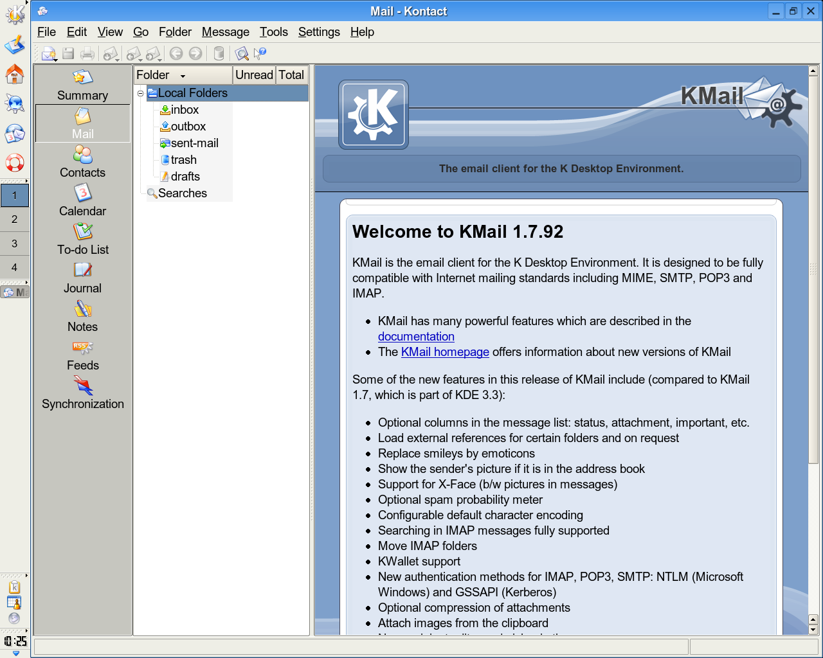Click the Mail taskbar button in panel
Screen dimensions: 823x658
(x=15, y=292)
